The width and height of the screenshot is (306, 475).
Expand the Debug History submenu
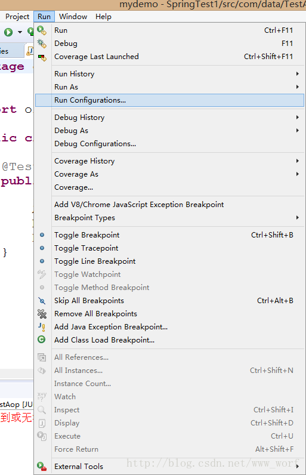pos(169,118)
